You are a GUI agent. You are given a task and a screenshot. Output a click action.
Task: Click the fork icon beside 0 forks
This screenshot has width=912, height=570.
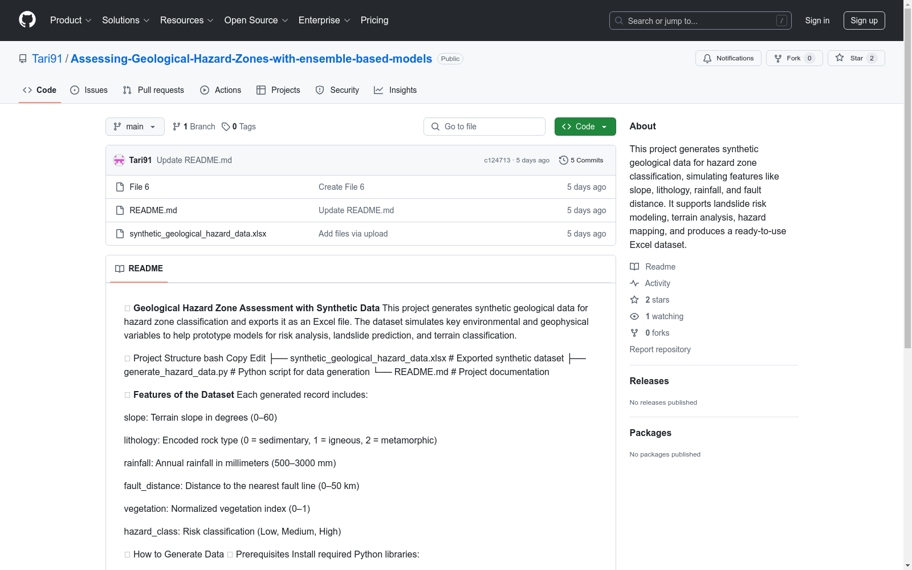[x=634, y=333]
